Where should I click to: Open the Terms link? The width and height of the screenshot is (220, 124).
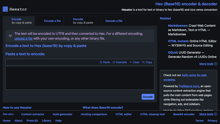(199, 121)
